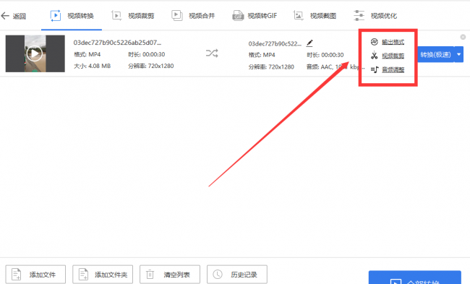Click the GIF file icon
Screen dimensions: 470x284
click(238, 16)
